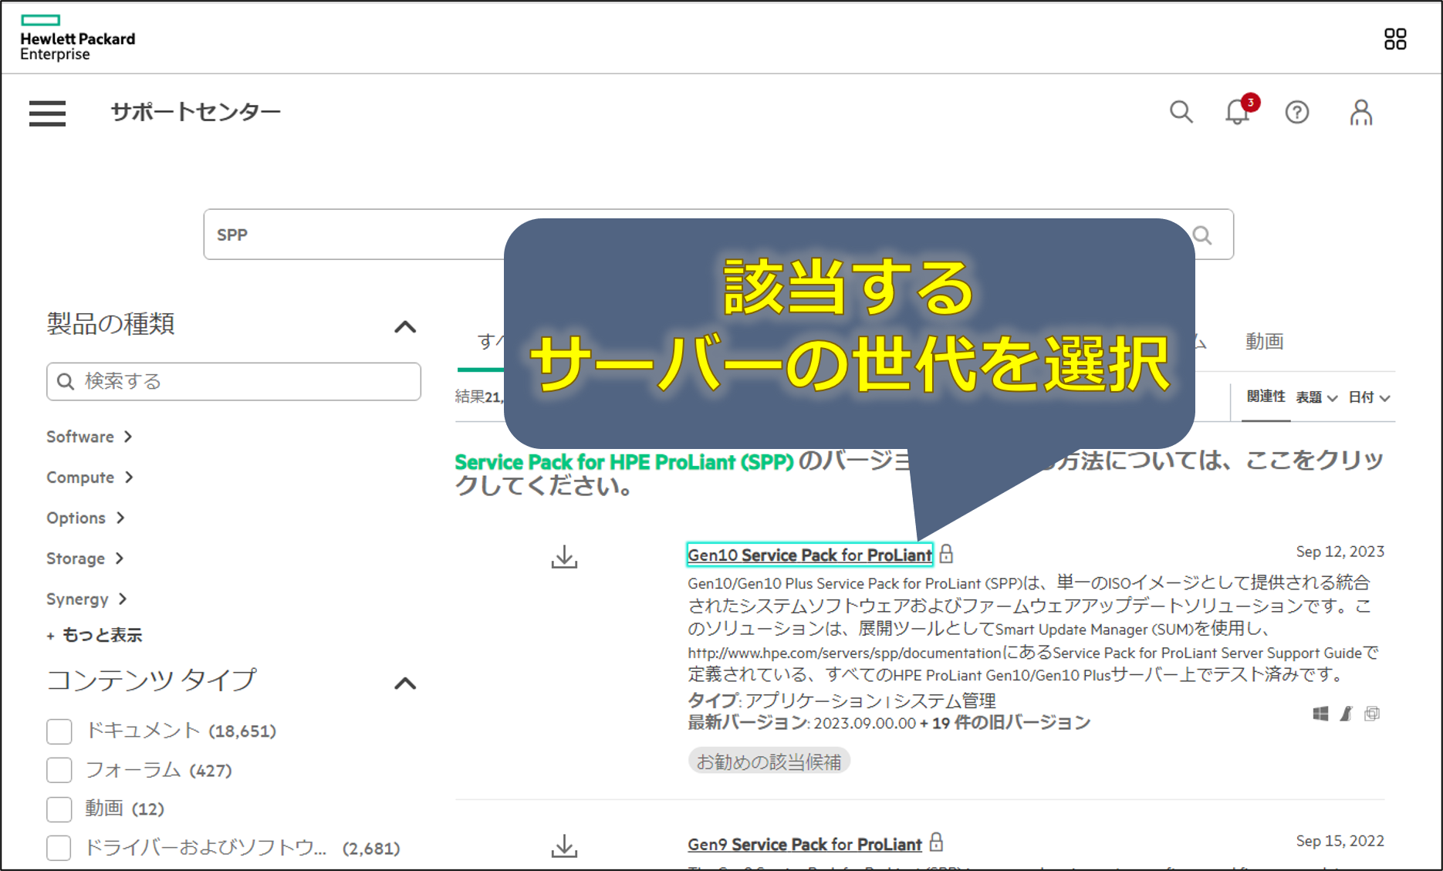Screen dimensions: 1443x871
Task: Open the 日付 sort dropdown
Action: tap(1369, 397)
